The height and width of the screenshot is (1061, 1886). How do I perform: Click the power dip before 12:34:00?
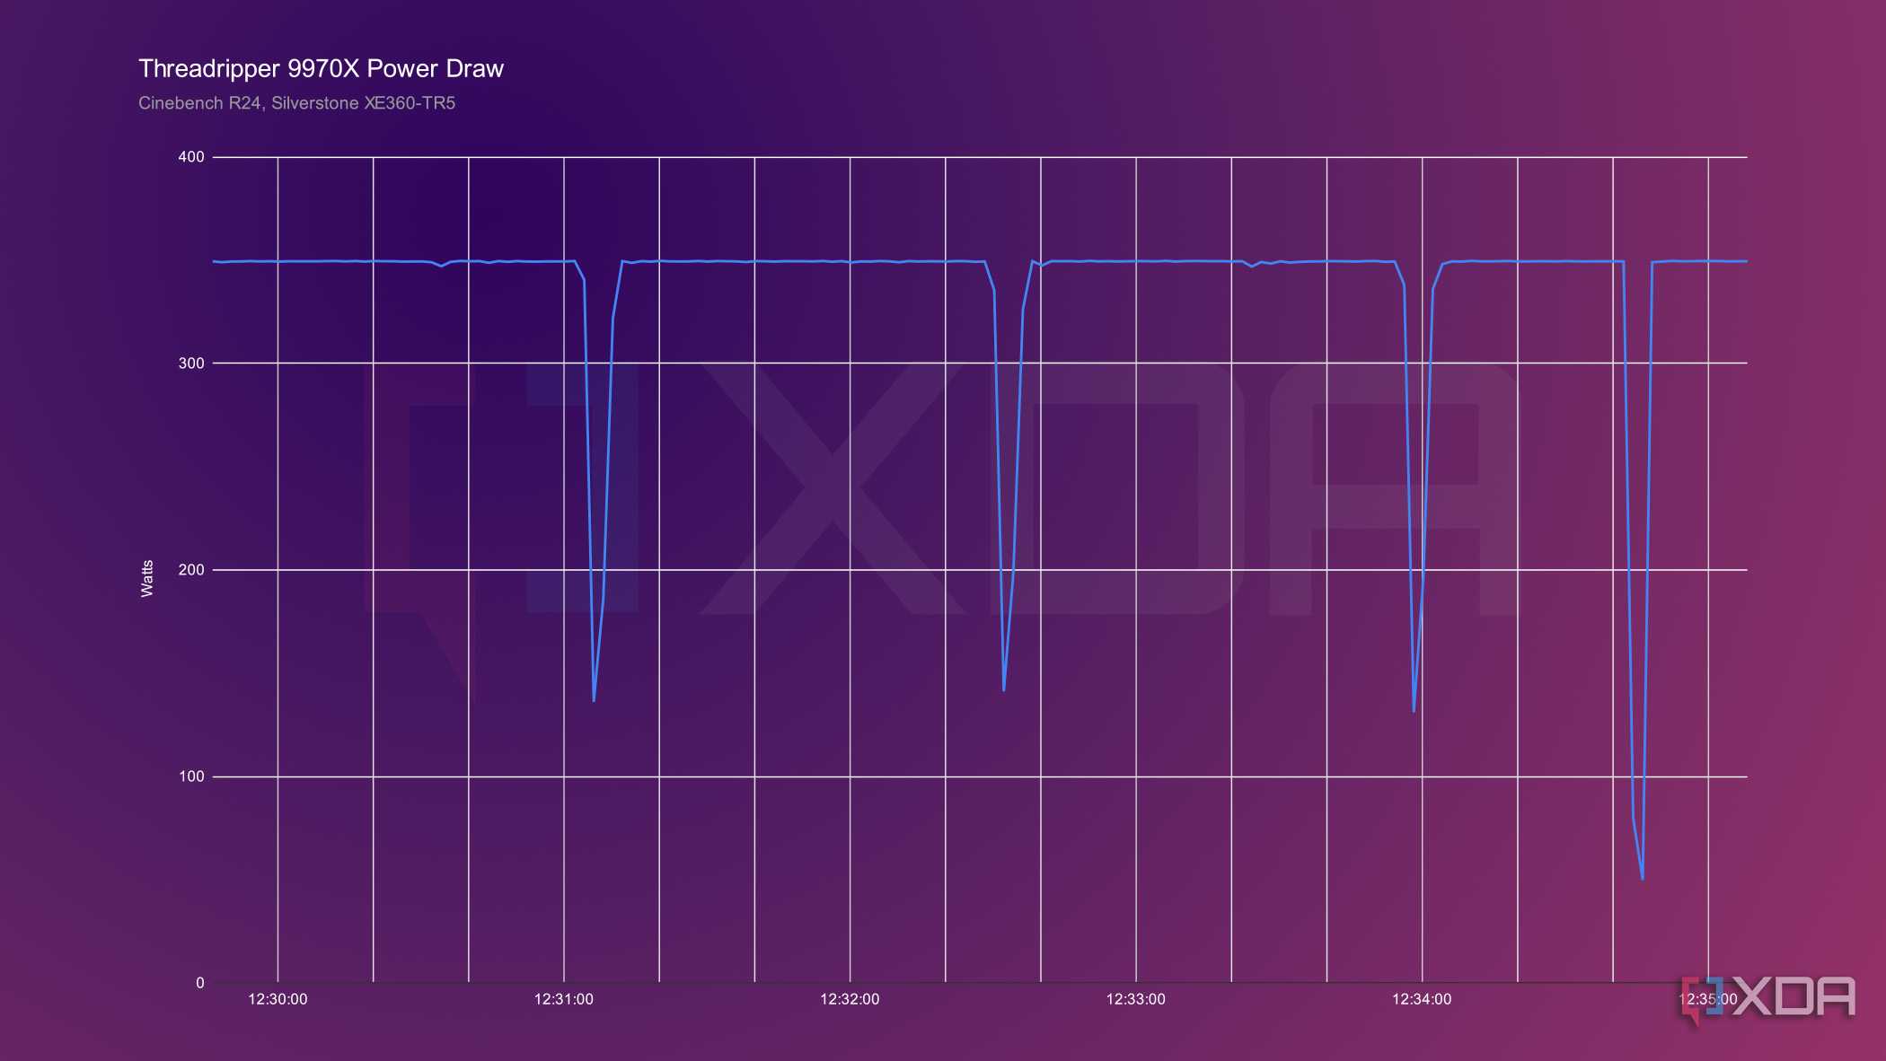(x=1414, y=709)
